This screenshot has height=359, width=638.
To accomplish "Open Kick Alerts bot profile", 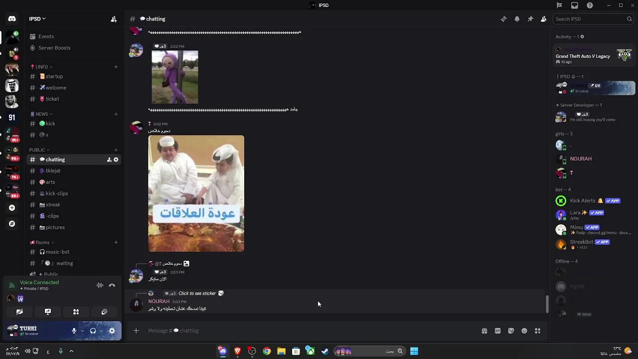I will (x=593, y=200).
